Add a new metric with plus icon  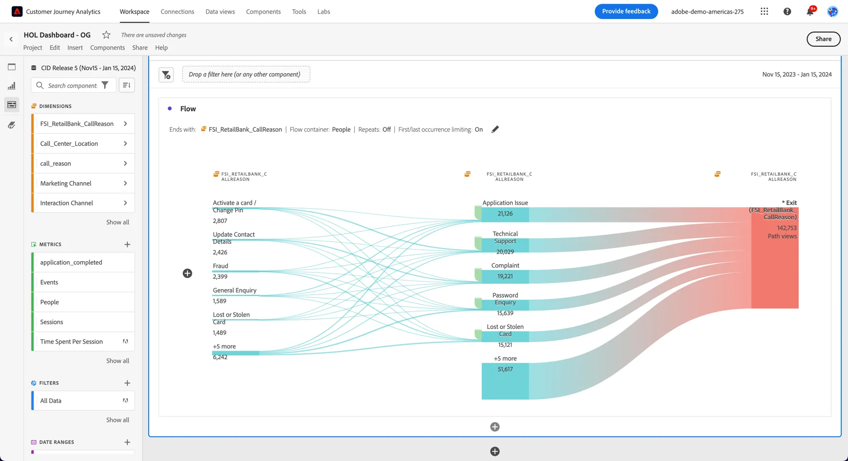[x=127, y=244]
